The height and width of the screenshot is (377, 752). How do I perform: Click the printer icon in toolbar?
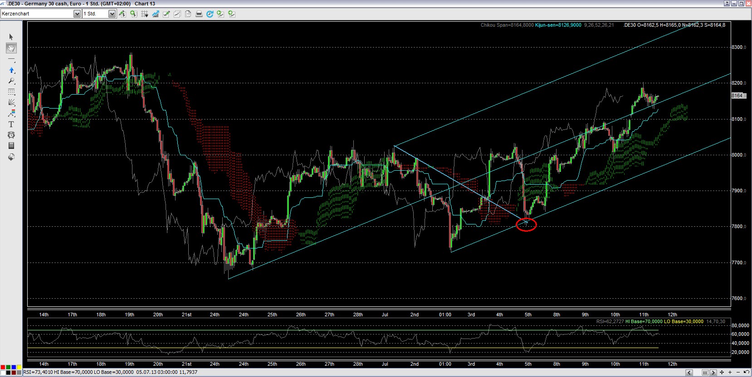click(x=199, y=14)
